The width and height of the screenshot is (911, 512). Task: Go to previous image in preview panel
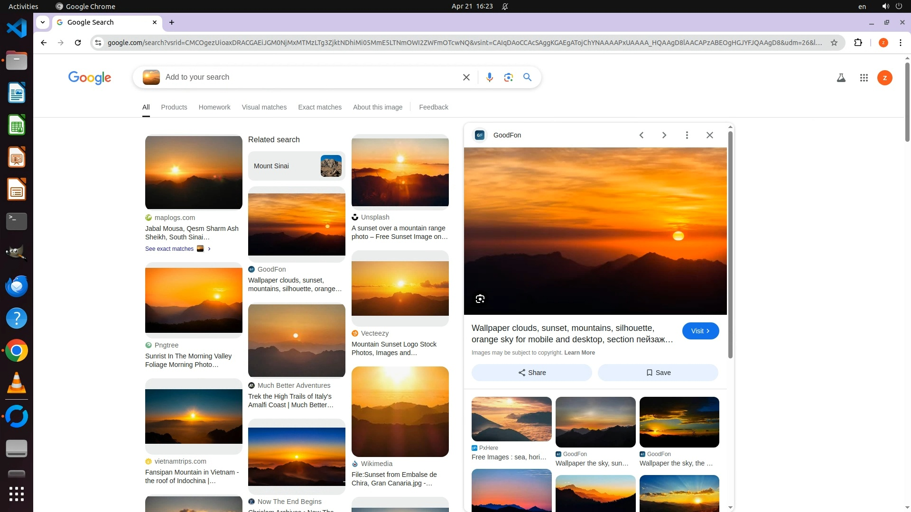(641, 135)
